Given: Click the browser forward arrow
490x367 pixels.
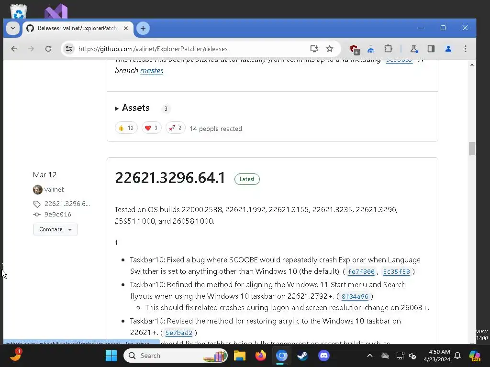Looking at the screenshot, I should click(x=31, y=49).
